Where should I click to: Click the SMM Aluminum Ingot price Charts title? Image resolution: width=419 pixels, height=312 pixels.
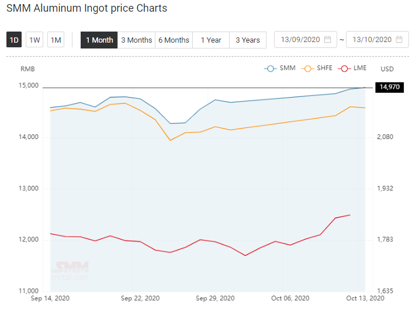(x=86, y=8)
